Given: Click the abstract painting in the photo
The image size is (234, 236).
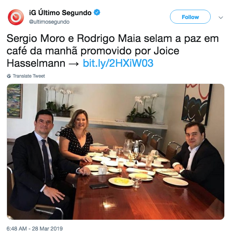Looking at the screenshot, I should (197, 104).
